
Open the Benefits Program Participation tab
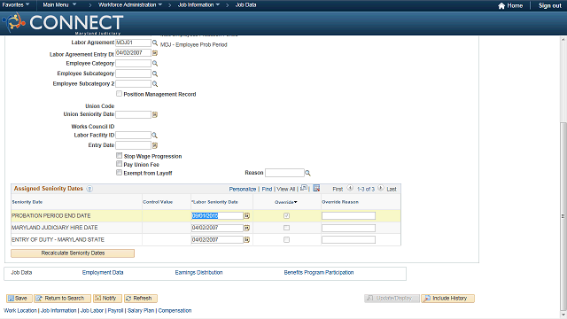[319, 273]
